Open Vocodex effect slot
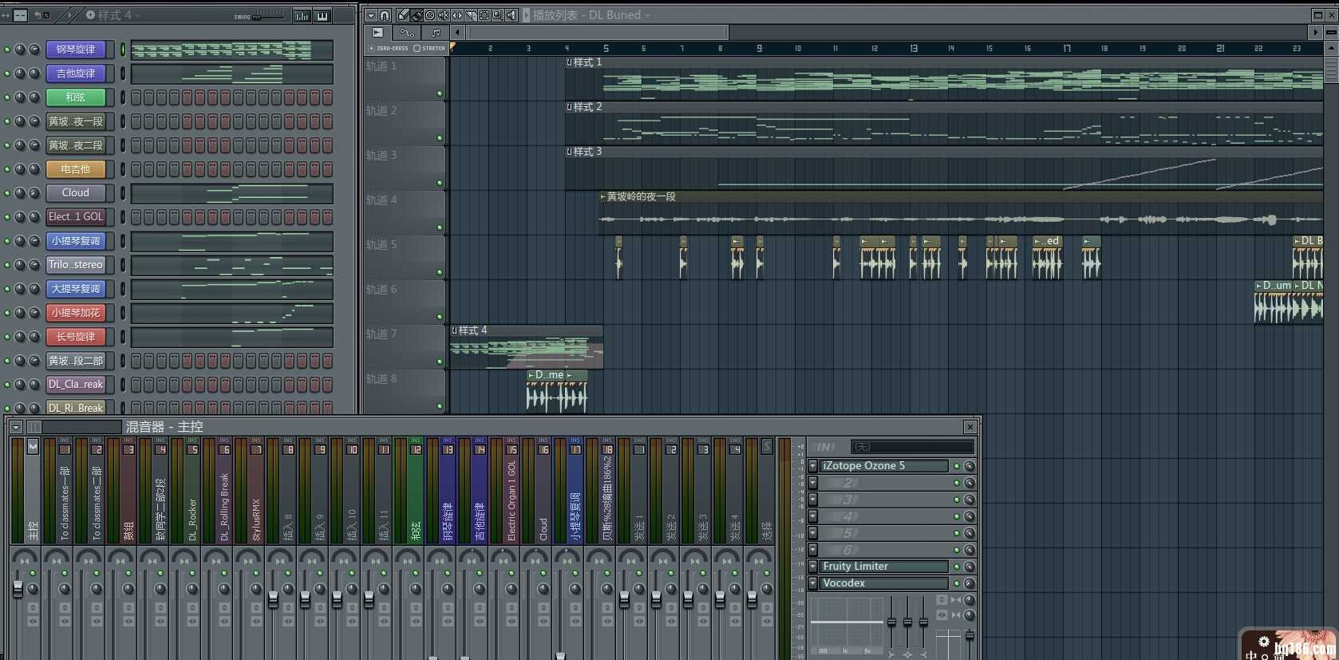The height and width of the screenshot is (660, 1339). coord(884,583)
